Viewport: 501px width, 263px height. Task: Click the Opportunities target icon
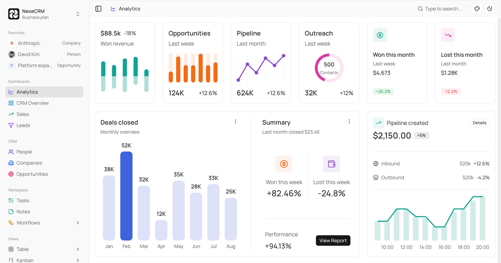click(11, 174)
